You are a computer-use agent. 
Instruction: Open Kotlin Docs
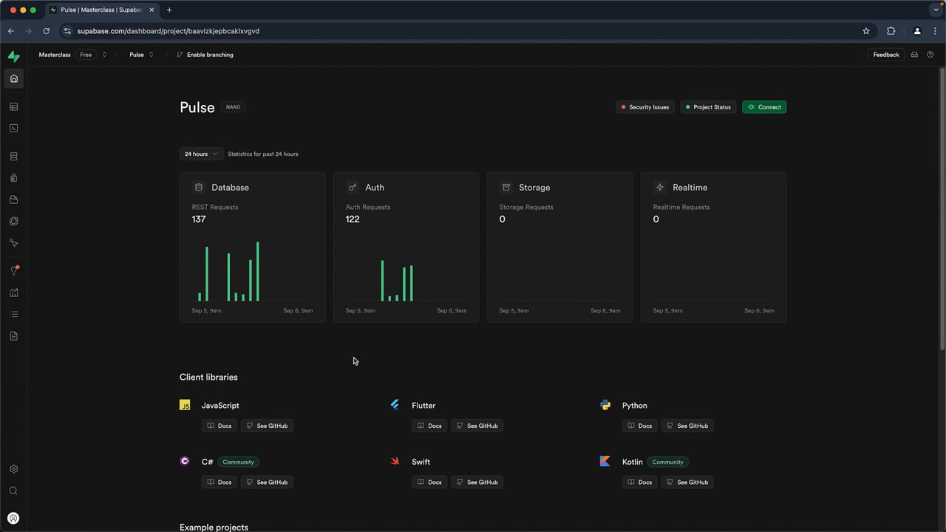click(640, 482)
